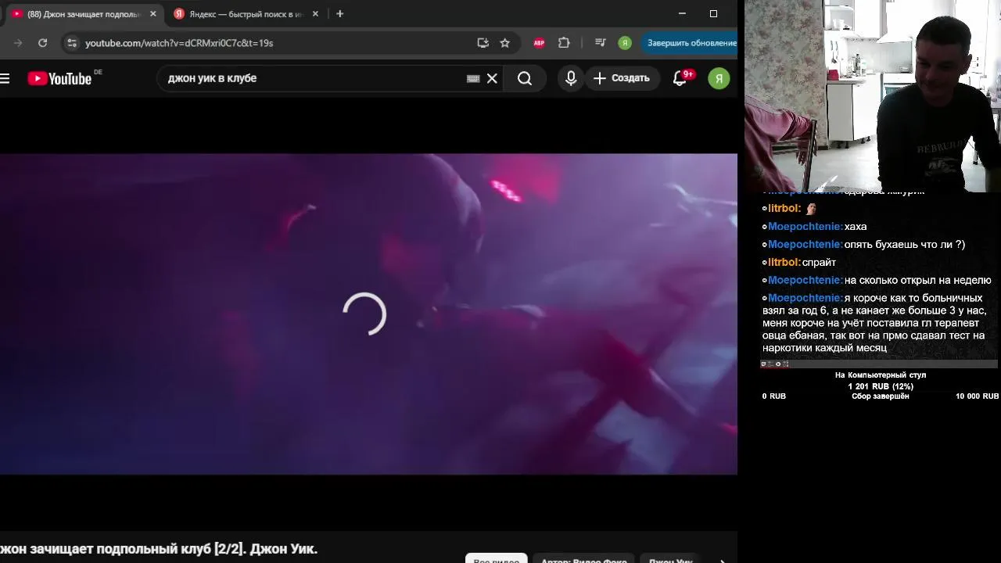This screenshot has width=1001, height=563.
Task: Click the webcam video overlay
Action: [x=872, y=95]
